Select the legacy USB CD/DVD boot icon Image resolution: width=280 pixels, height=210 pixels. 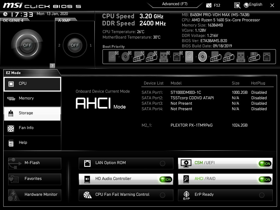[229, 57]
